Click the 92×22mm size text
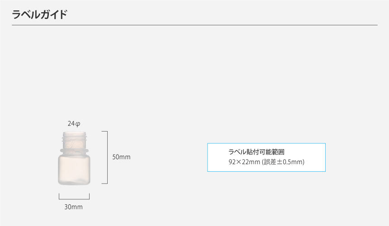This screenshot has height=226, width=389. point(244,162)
